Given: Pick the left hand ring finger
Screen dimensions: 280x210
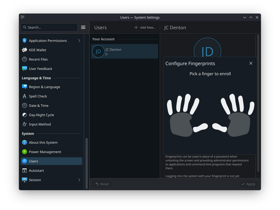Looking at the screenshot, I should coord(179,104).
